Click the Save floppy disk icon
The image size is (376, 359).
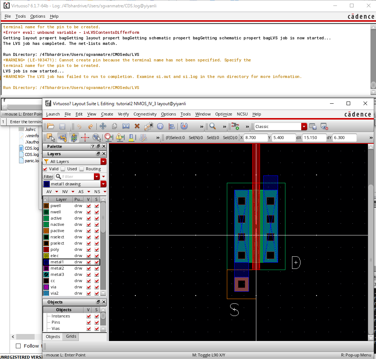point(62,126)
